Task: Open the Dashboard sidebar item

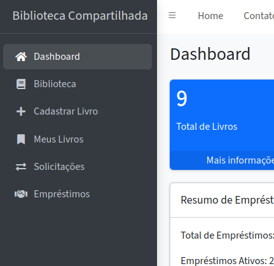Action: point(78,57)
